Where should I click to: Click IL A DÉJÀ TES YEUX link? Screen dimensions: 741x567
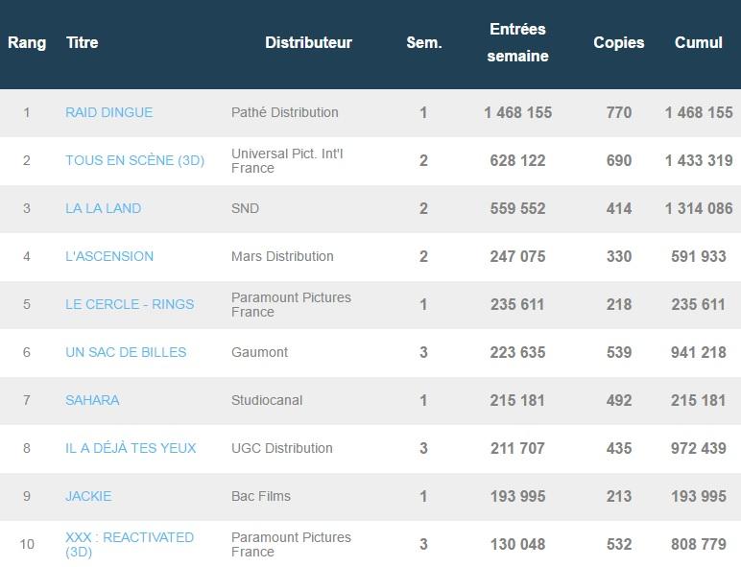coord(131,448)
